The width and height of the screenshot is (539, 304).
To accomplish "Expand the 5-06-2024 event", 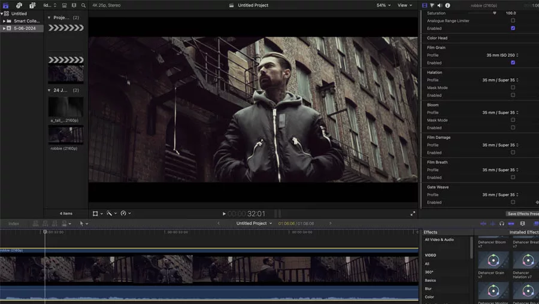I will point(4,28).
